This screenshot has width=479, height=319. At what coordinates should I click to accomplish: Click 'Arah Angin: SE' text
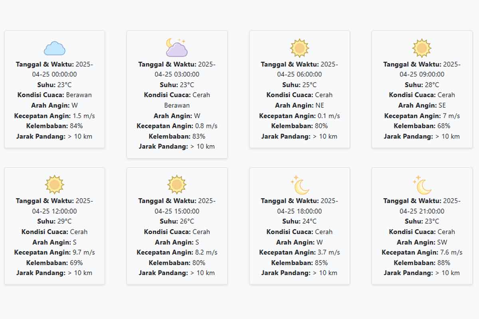422,105
